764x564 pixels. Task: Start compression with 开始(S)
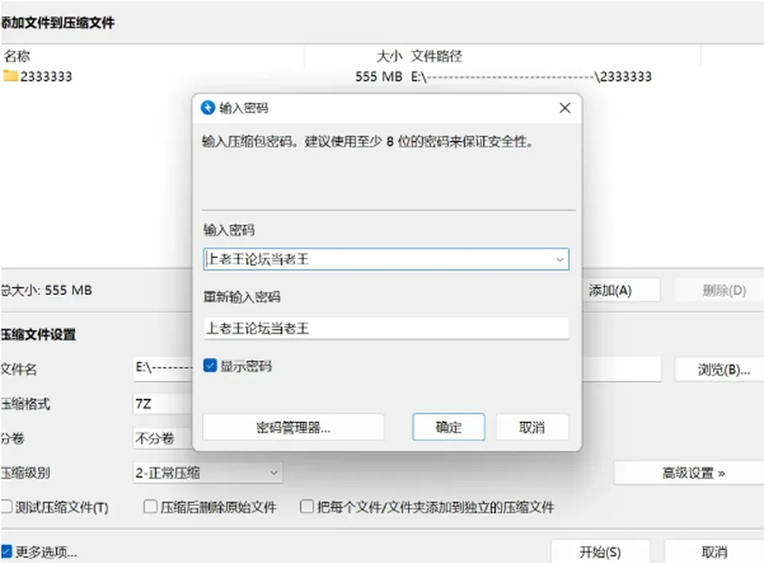(600, 552)
